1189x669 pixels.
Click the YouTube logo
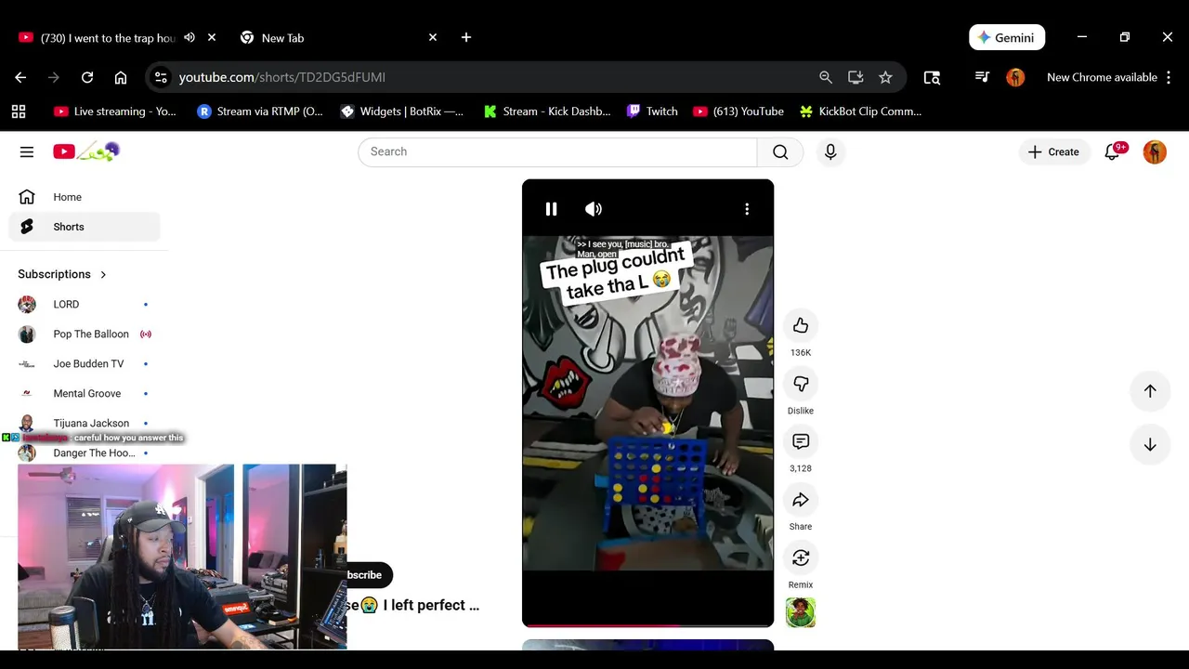pos(86,151)
